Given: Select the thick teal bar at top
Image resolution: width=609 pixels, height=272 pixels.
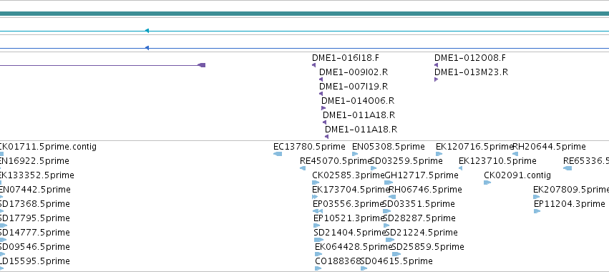Looking at the screenshot, I should coord(305,14).
